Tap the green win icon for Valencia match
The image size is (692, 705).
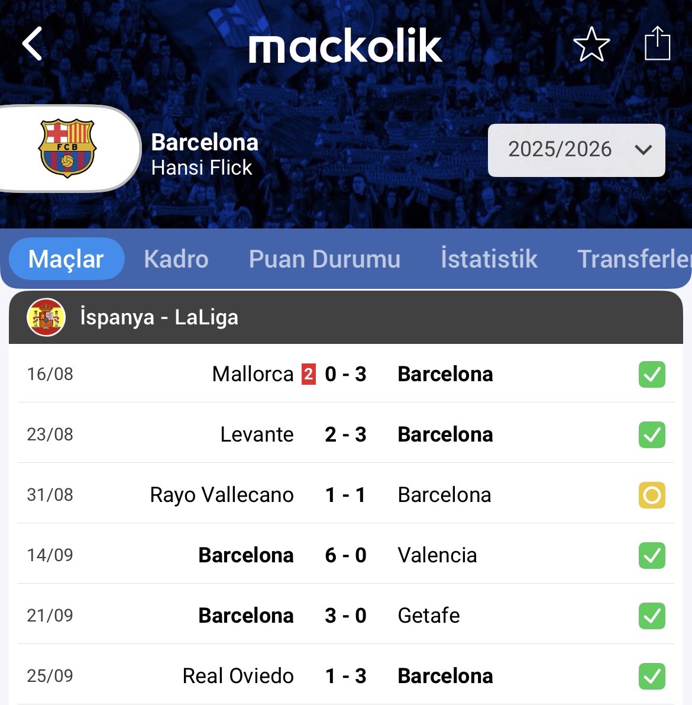[652, 555]
